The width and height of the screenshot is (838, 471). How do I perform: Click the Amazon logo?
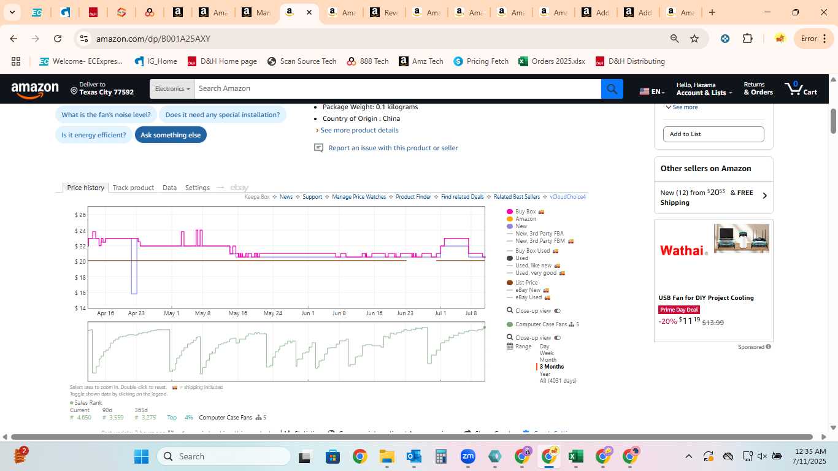coord(35,90)
